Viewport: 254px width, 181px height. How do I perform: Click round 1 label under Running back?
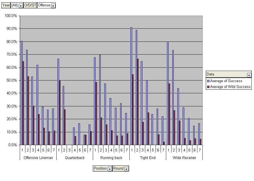click(x=95, y=150)
